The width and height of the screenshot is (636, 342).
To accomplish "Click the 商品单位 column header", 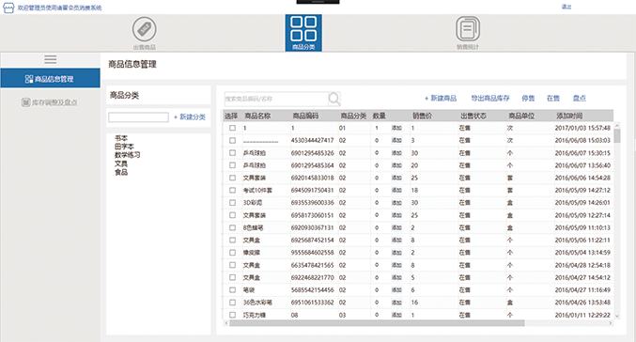I will pyautogui.click(x=521, y=116).
